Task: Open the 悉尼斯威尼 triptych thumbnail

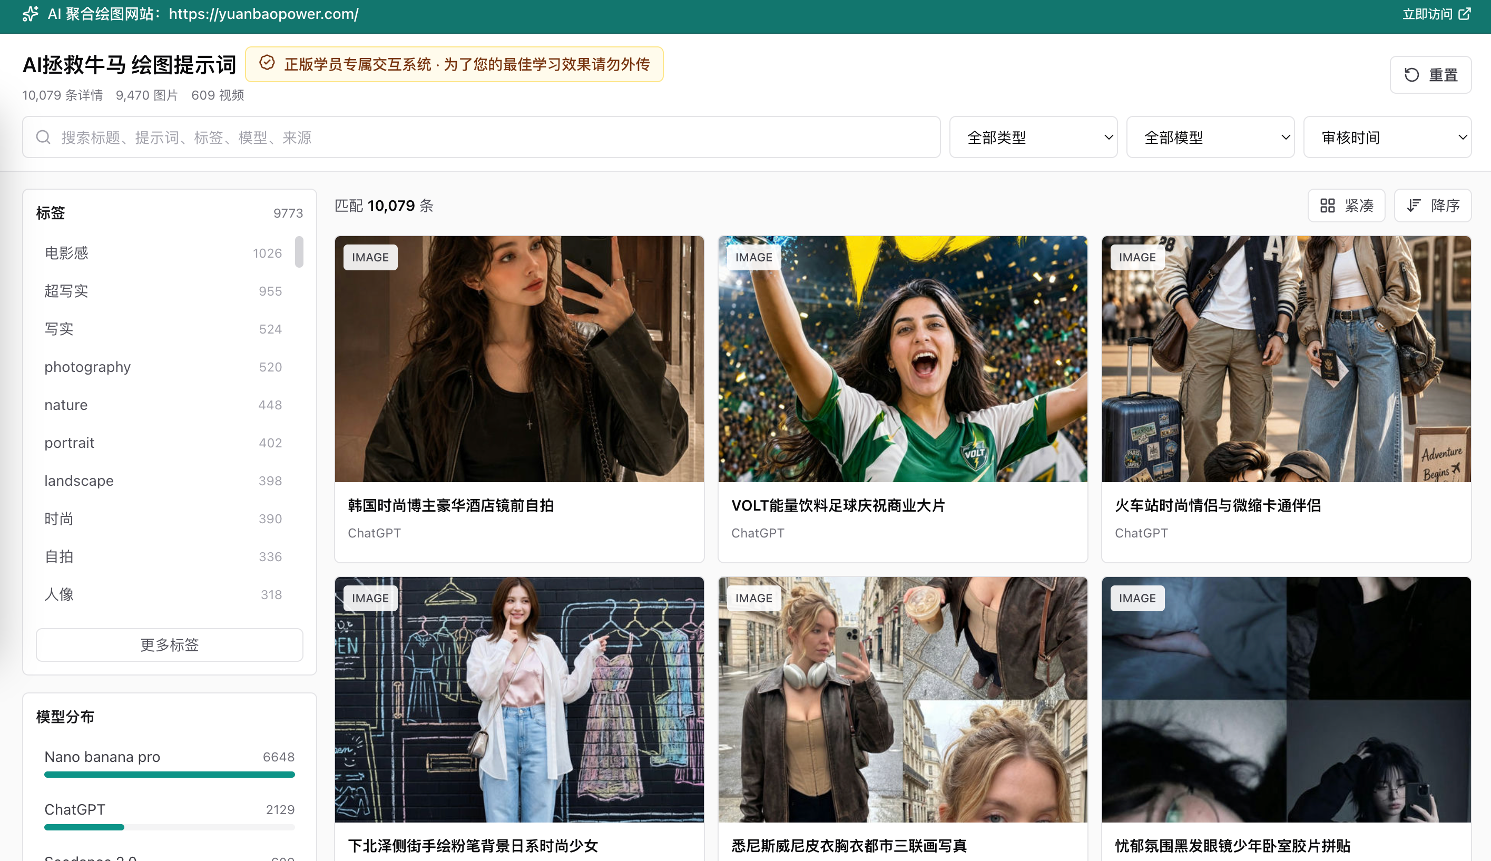Action: point(902,700)
